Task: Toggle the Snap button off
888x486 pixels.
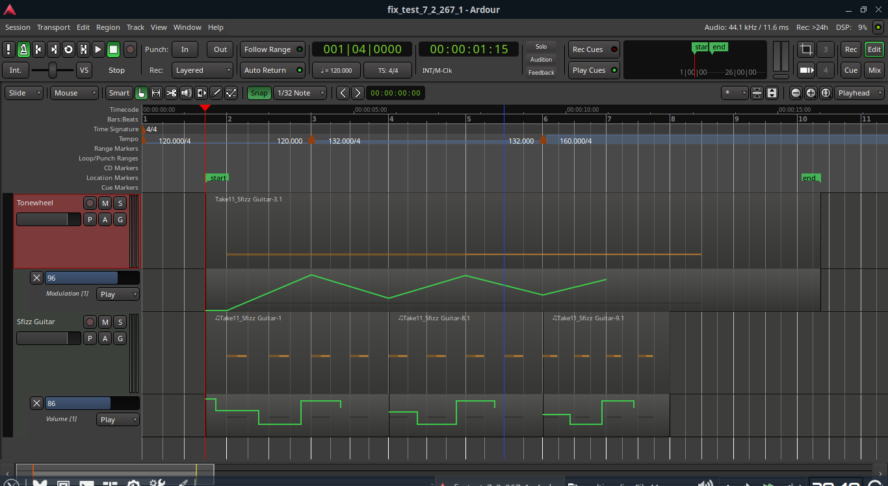Action: point(259,93)
